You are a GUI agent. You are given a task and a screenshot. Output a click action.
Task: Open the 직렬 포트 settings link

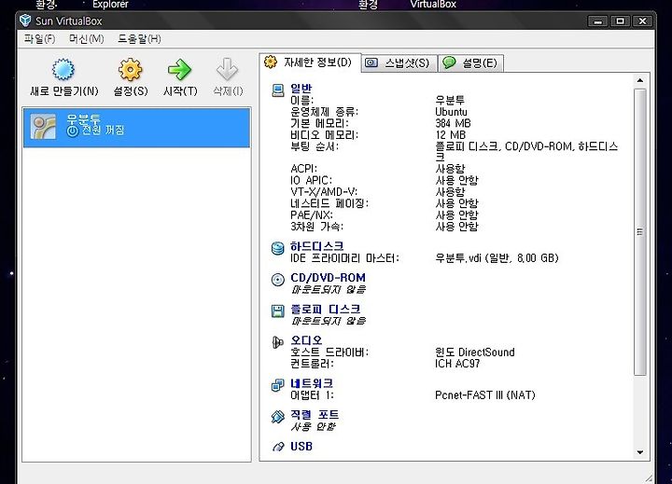[315, 415]
